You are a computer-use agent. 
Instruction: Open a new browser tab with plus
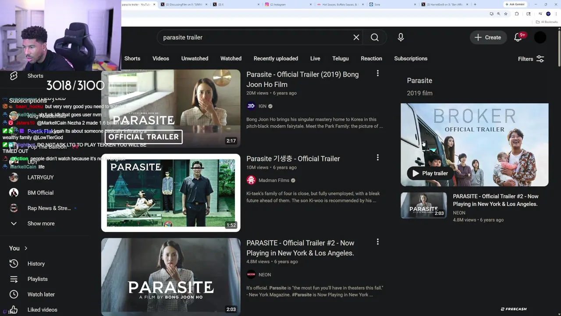(x=475, y=4)
